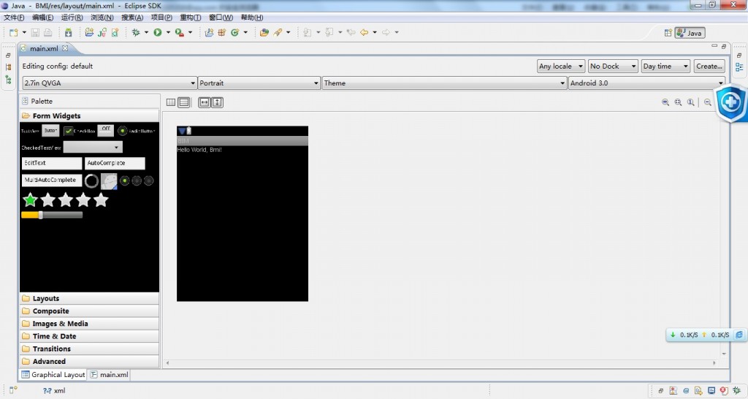
Task: Click the Search flashlight toolbar icon
Action: tap(278, 32)
